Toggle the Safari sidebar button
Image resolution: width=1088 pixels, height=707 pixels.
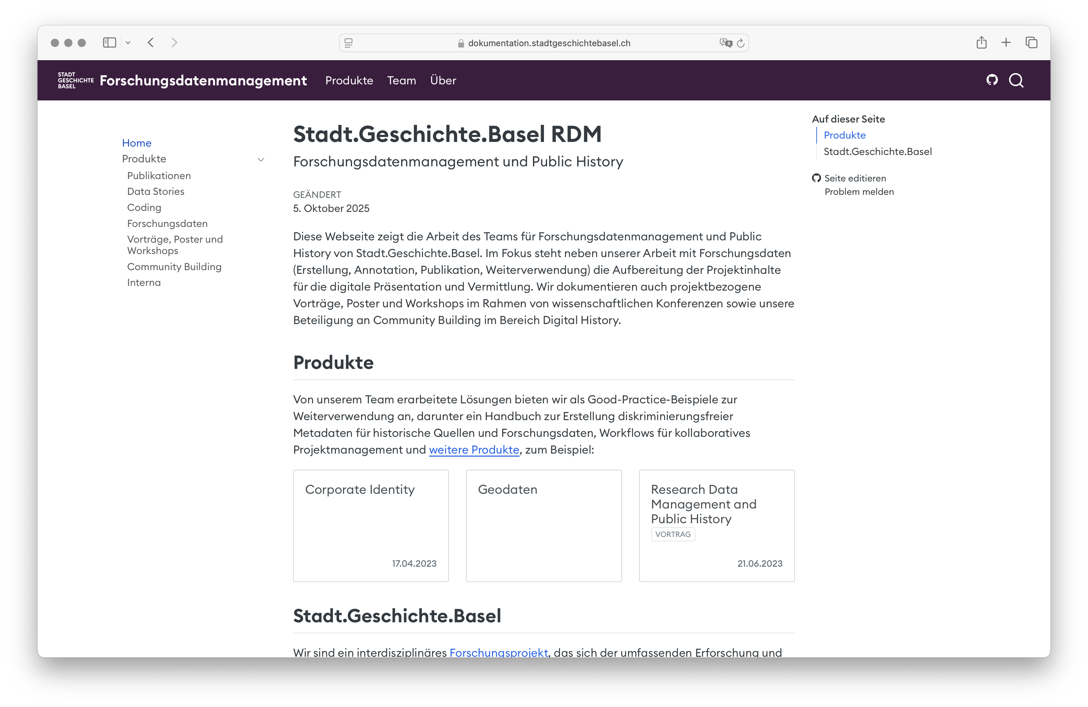(109, 43)
